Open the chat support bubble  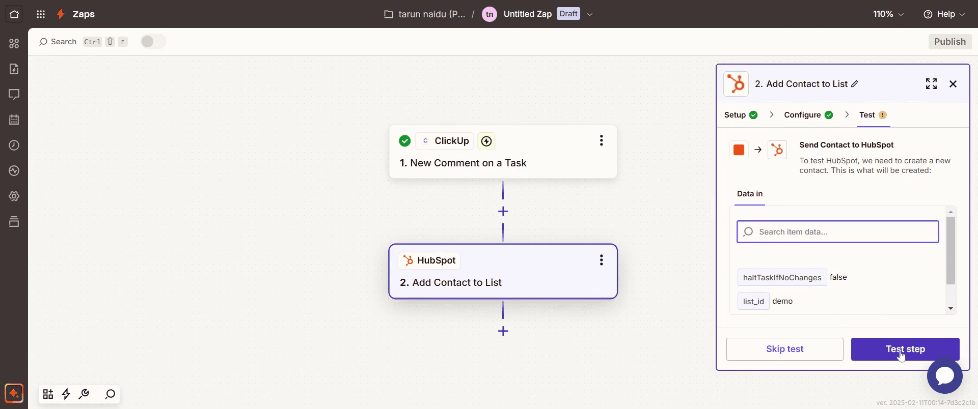point(945,375)
